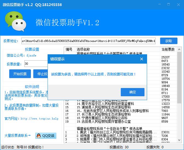The height and width of the screenshot is (150, 184).
Task: Click the 编号 column header
Action: (x=69, y=49)
